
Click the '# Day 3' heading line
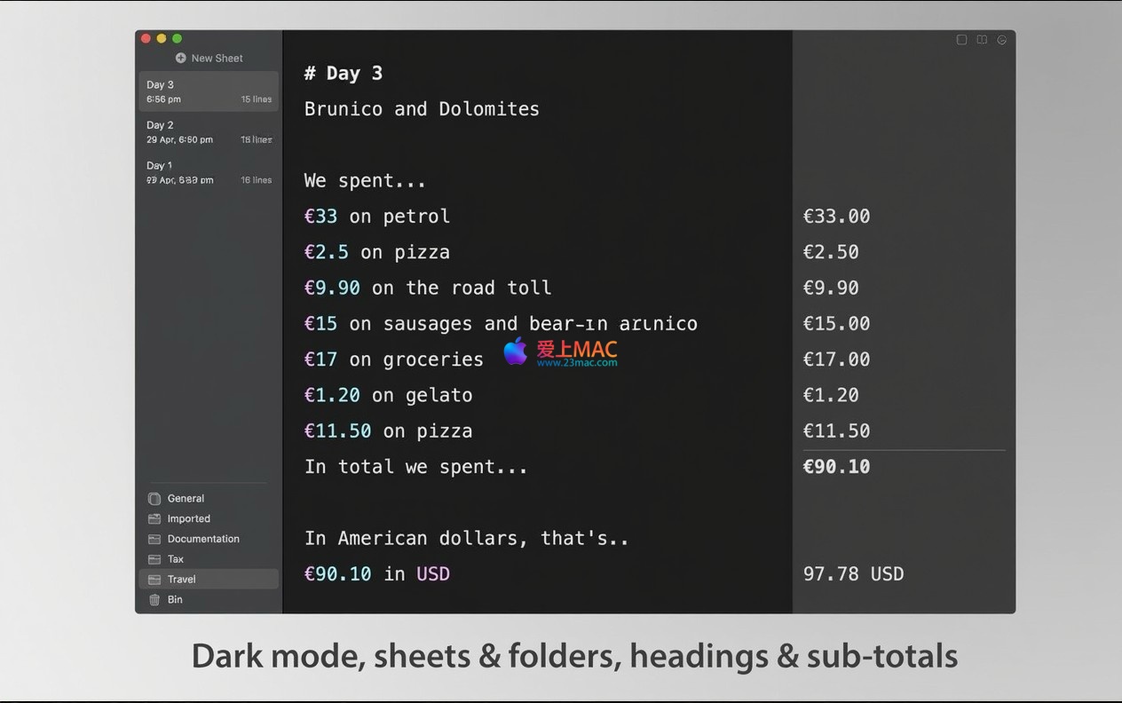click(344, 74)
